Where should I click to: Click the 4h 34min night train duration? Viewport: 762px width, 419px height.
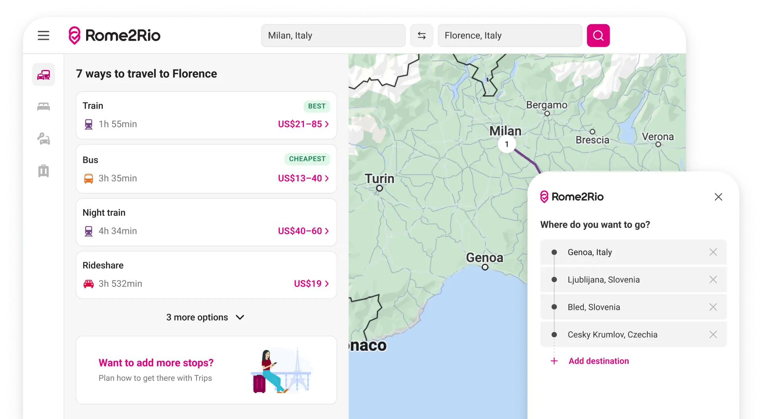(x=118, y=231)
